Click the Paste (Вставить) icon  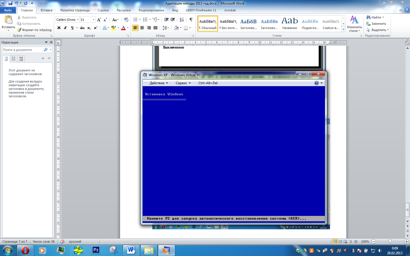coord(8,20)
